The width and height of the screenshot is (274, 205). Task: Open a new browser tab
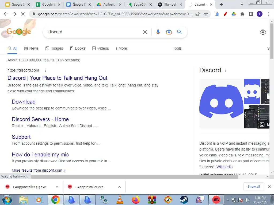[221, 5]
